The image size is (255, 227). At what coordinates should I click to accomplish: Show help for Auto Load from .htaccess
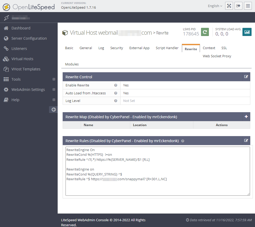coord(115,93)
